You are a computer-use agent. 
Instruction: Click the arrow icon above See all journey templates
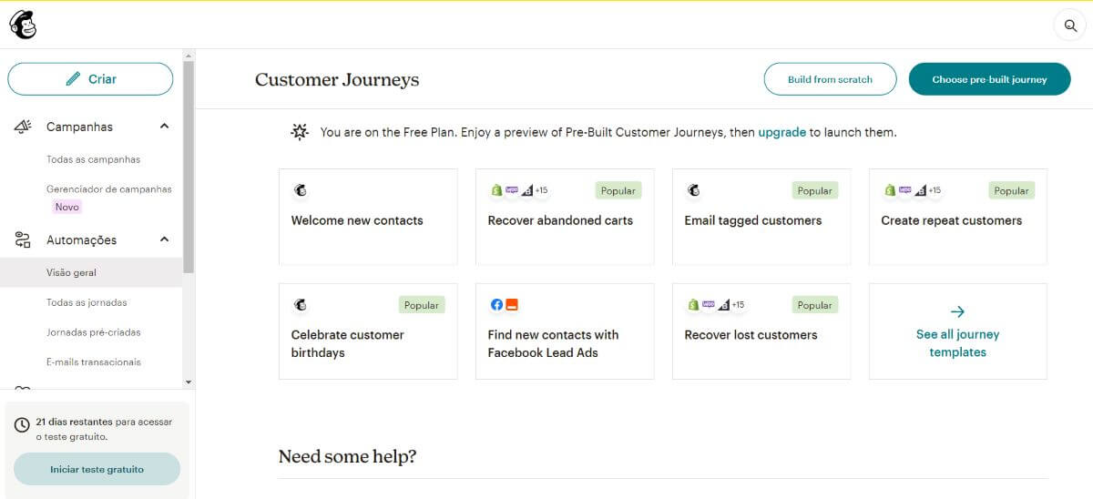tap(957, 311)
